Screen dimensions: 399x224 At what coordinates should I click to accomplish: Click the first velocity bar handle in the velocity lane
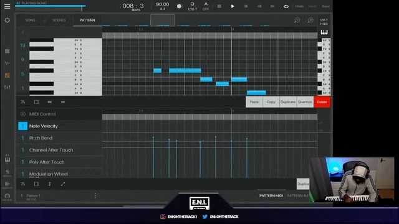coord(153,138)
